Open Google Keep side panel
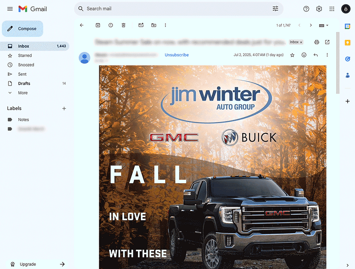This screenshot has height=269, width=355. pos(347,43)
